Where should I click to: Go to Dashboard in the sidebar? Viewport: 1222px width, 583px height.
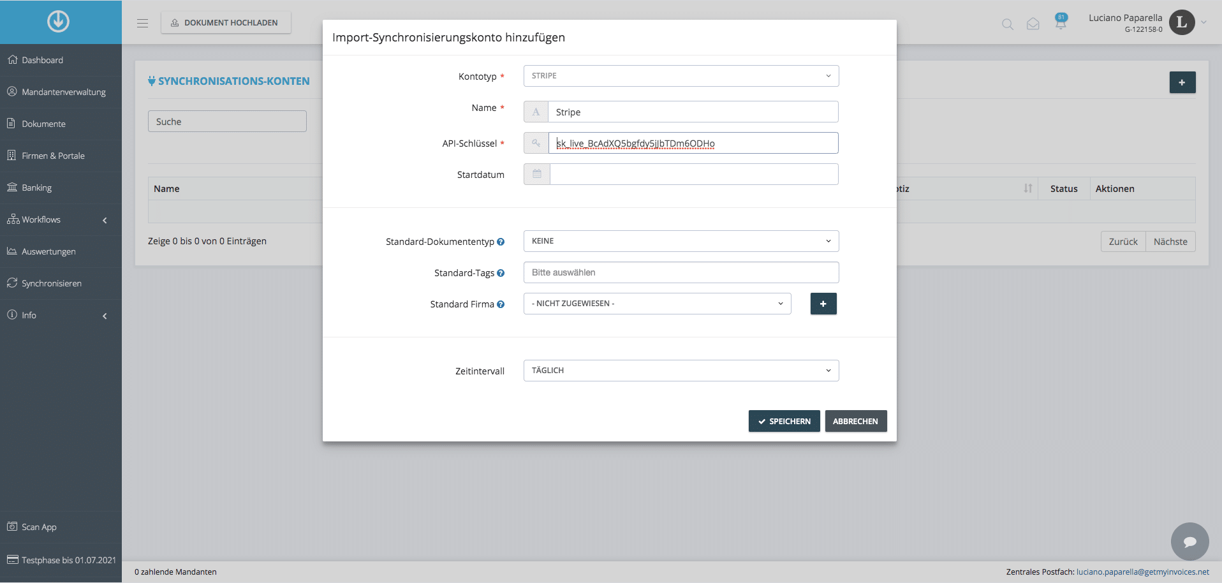pyautogui.click(x=61, y=60)
